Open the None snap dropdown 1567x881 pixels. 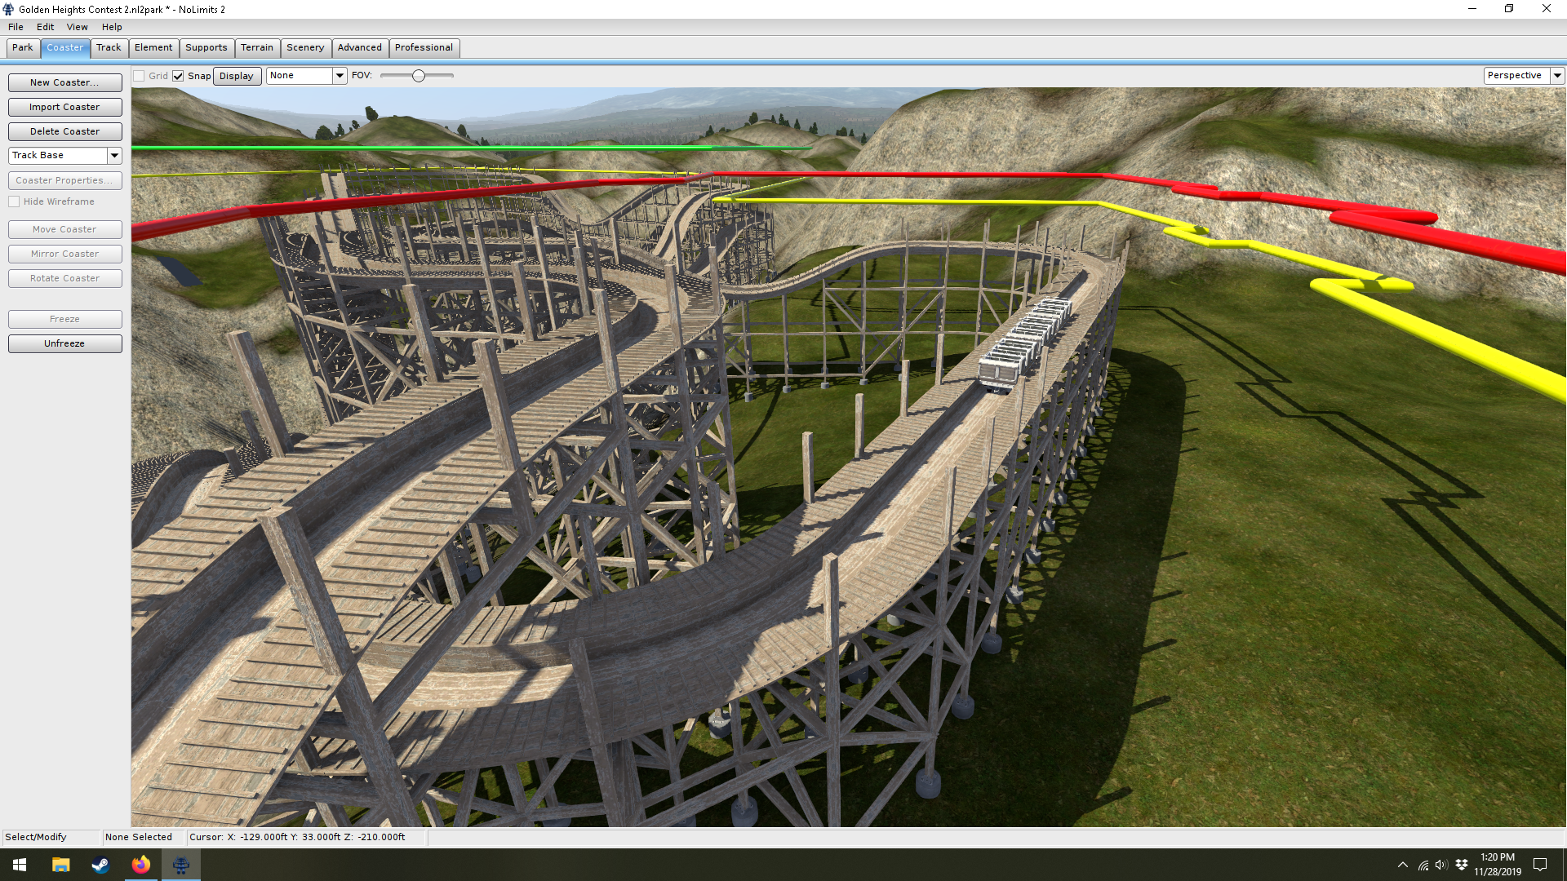click(x=340, y=75)
